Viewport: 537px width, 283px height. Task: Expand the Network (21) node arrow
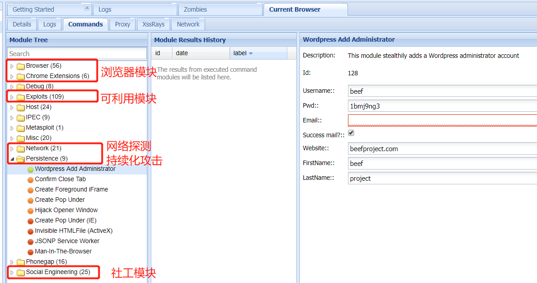pos(12,149)
